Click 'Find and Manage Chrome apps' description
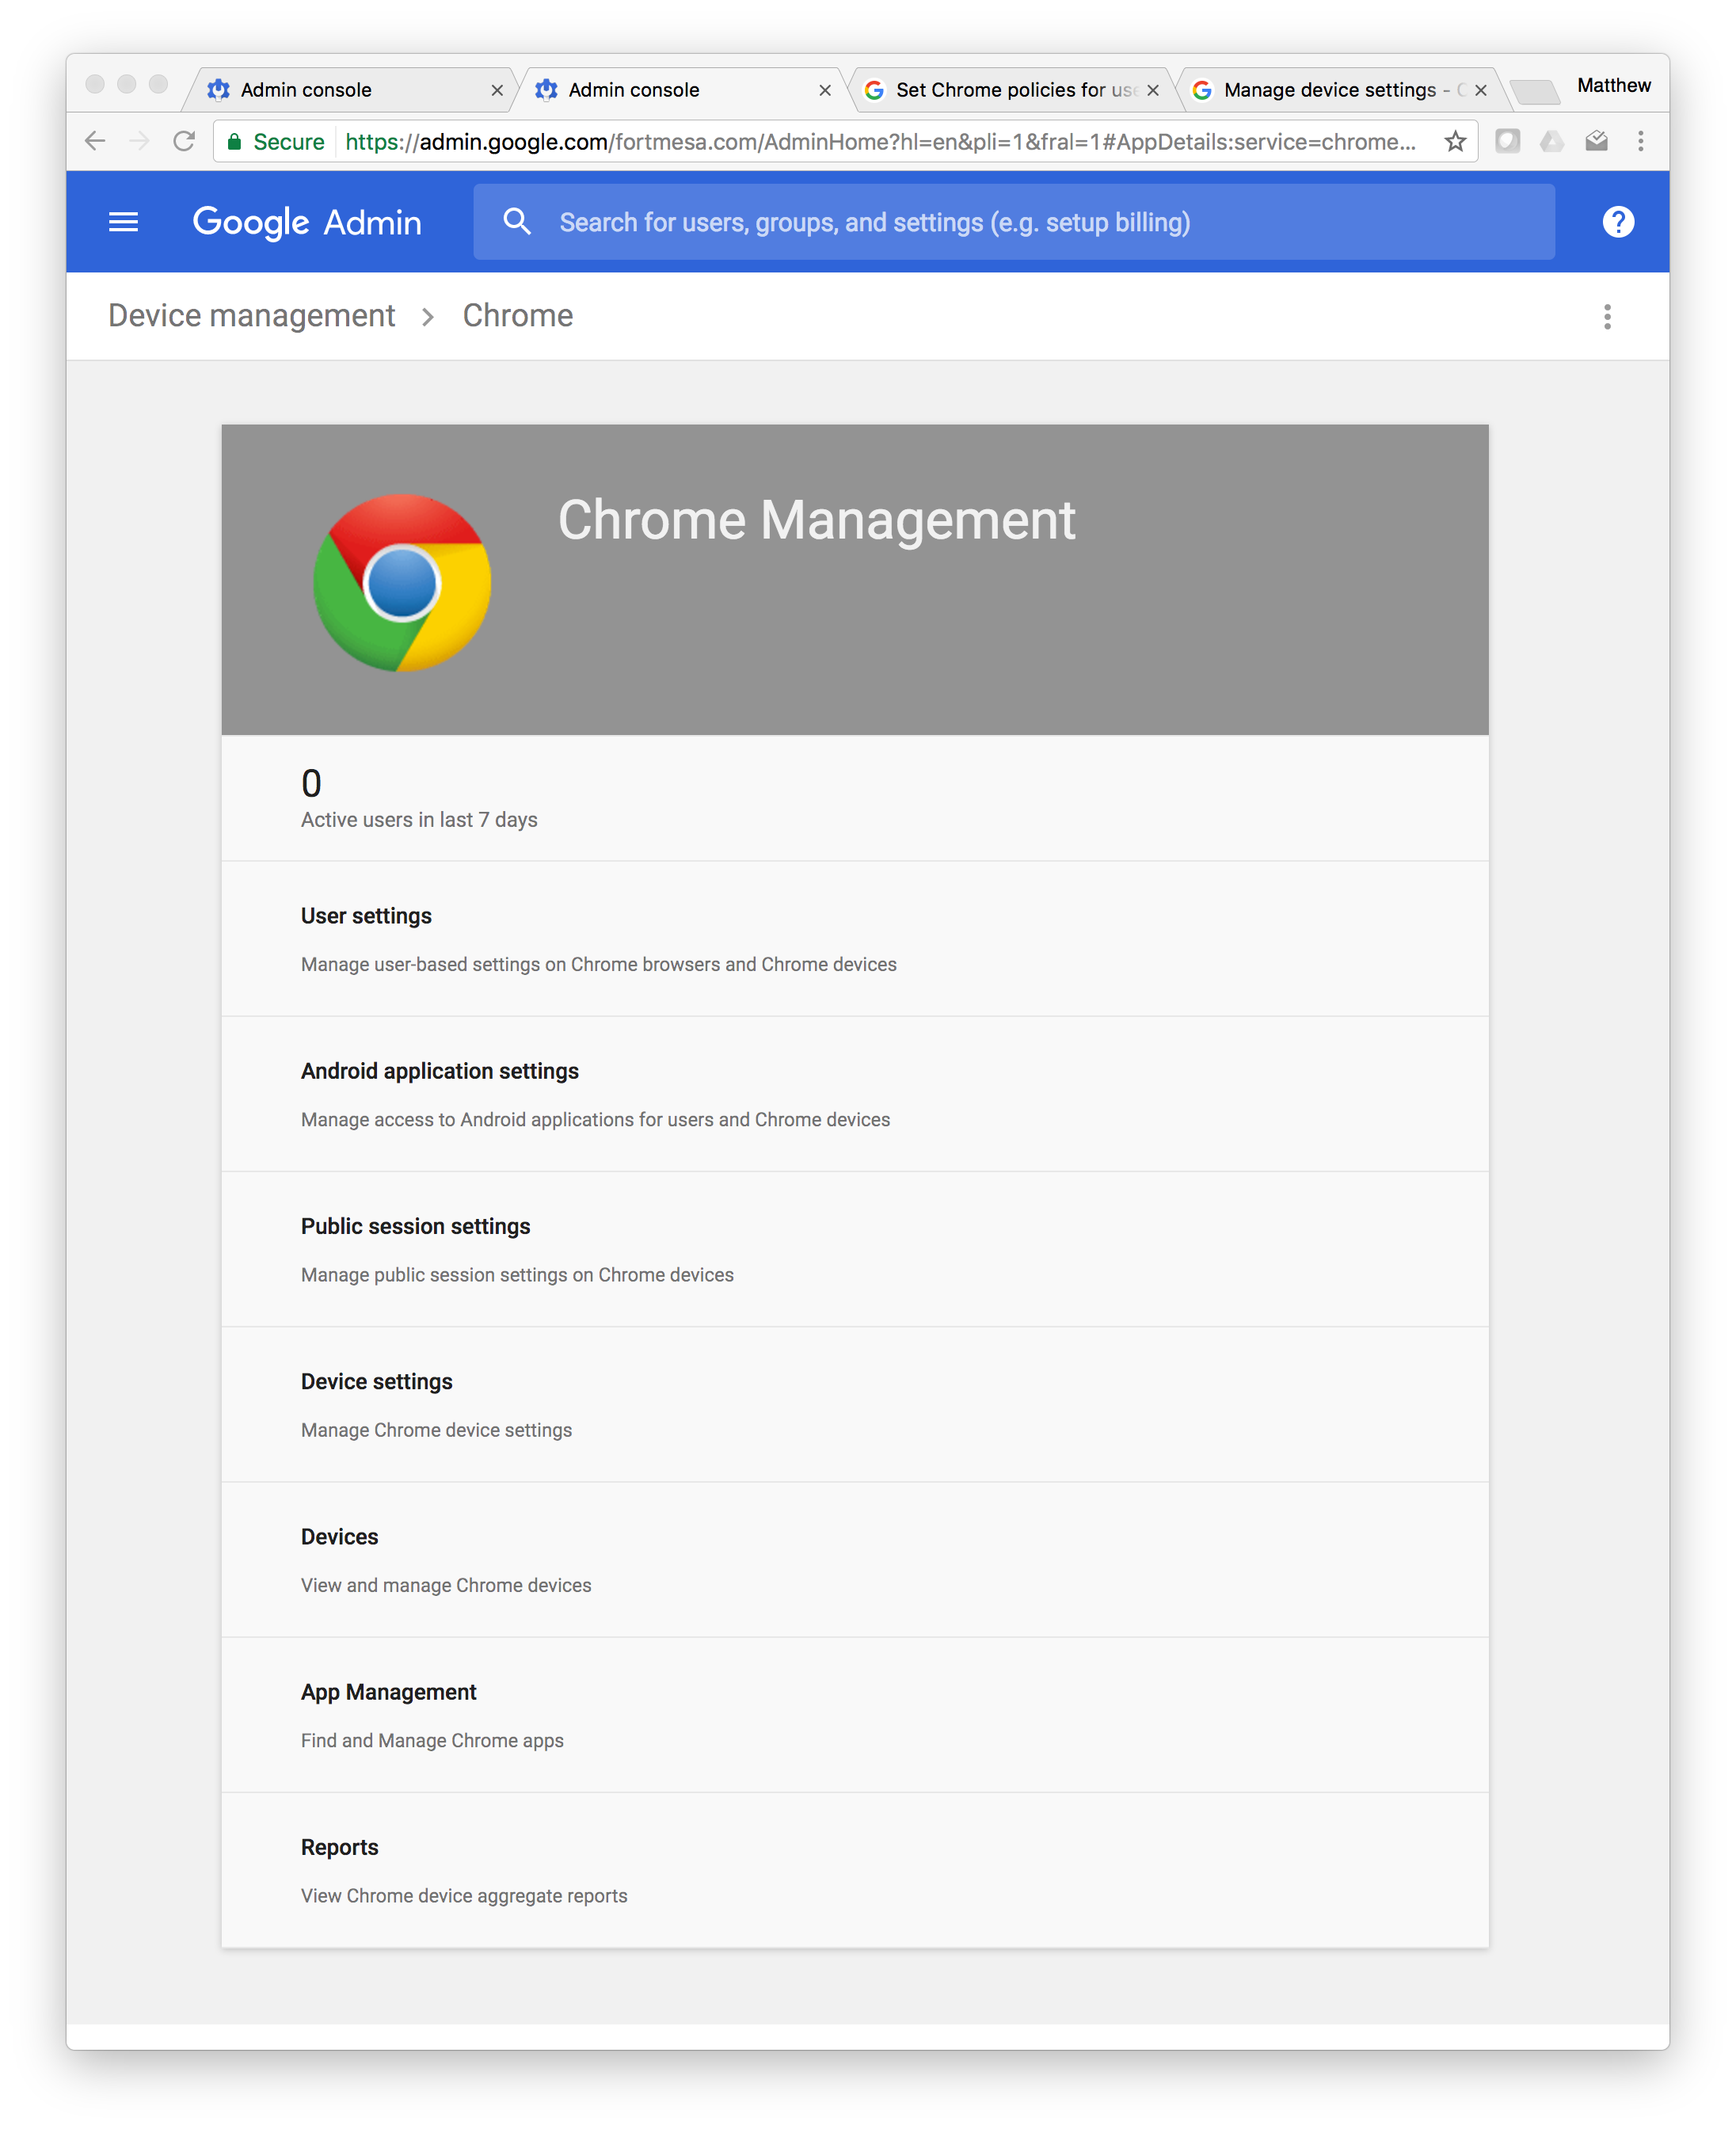This screenshot has width=1736, height=2129. (x=432, y=1740)
